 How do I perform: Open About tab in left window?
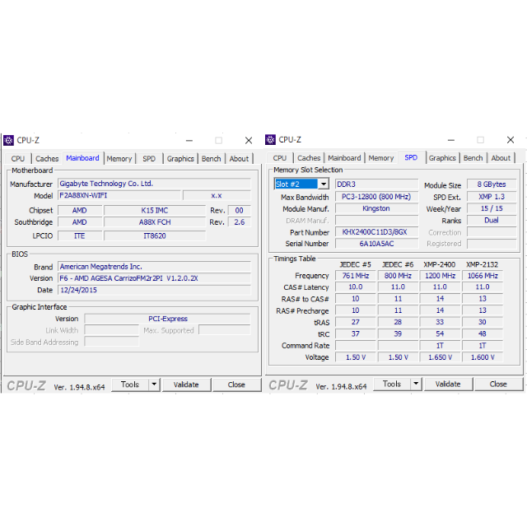(x=239, y=159)
